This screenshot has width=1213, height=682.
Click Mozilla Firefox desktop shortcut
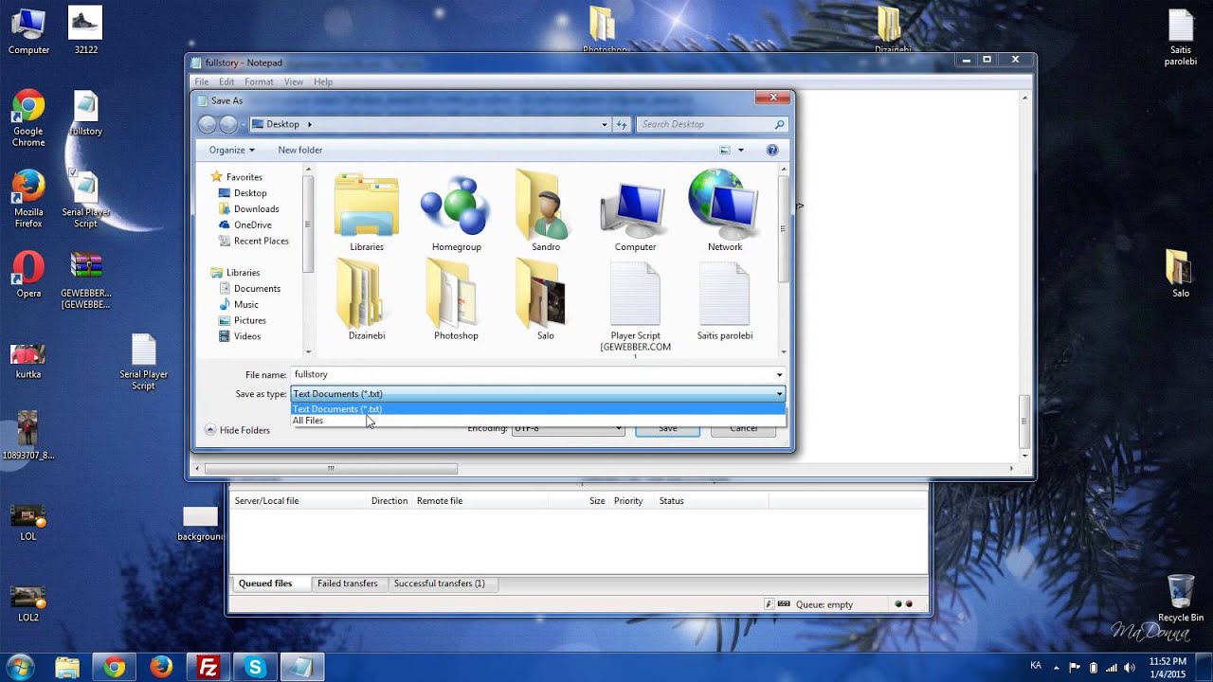pyautogui.click(x=28, y=199)
